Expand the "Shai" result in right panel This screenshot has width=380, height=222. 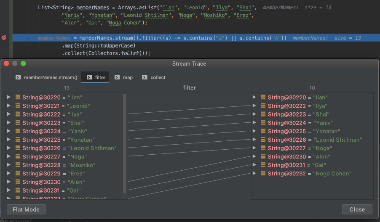coord(254,114)
